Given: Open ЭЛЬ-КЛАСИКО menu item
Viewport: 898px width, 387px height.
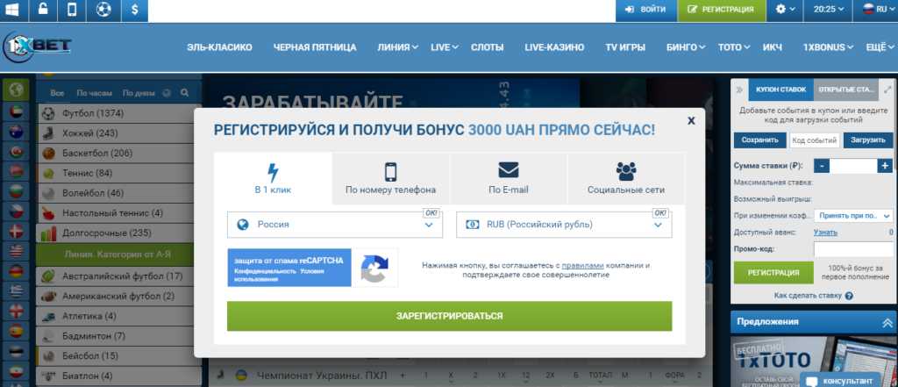Looking at the screenshot, I should point(219,47).
